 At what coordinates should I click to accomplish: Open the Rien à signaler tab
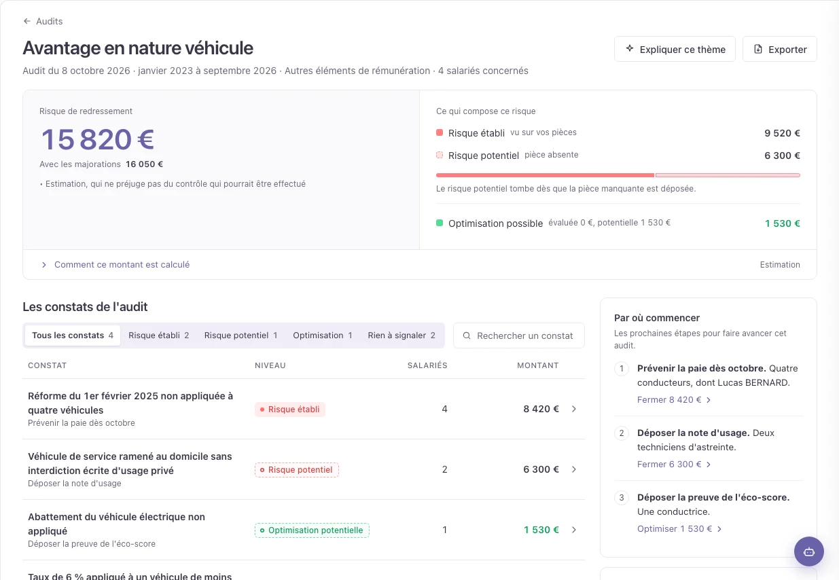[401, 336]
